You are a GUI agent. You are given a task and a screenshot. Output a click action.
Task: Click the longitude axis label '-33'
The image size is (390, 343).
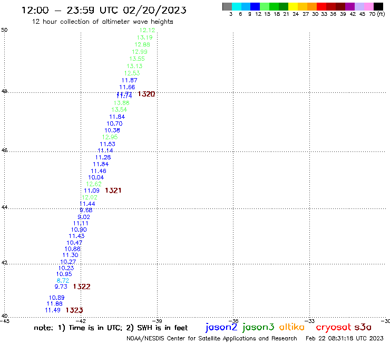tap(310, 321)
